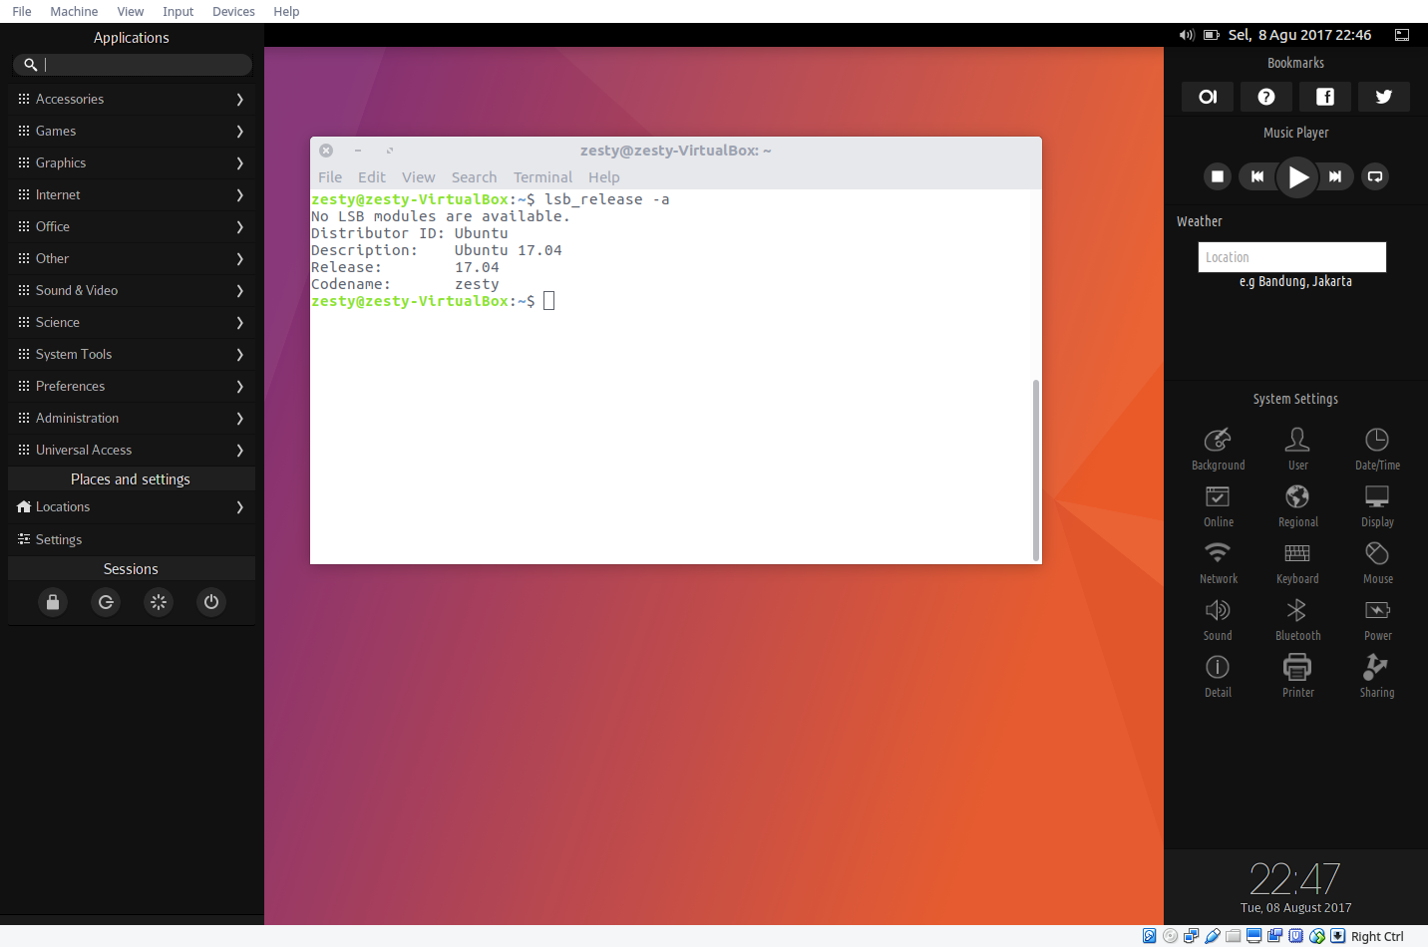Click the power icon under Sessions
The height and width of the screenshot is (947, 1428).
point(211,602)
